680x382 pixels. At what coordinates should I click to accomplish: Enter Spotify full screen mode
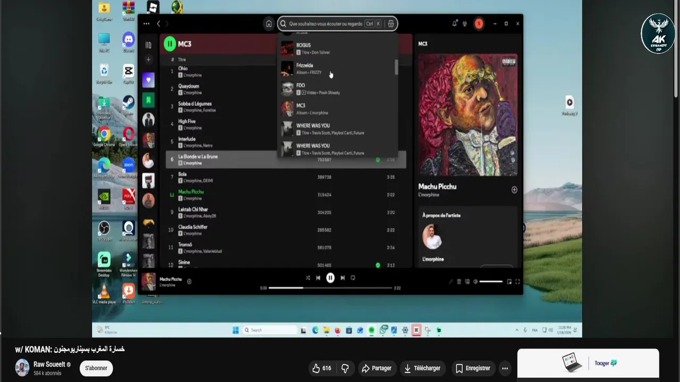click(517, 282)
